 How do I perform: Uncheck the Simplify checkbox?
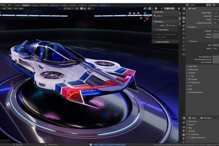tap(189, 79)
